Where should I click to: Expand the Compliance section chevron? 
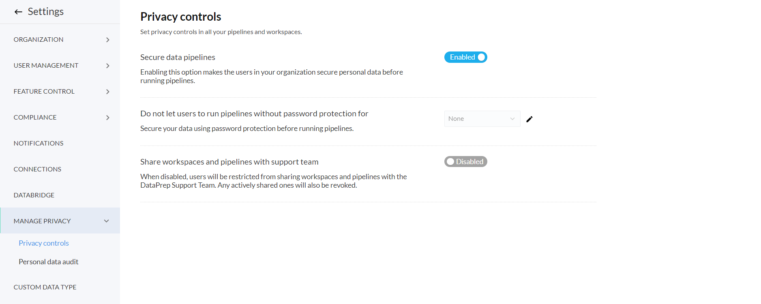pos(107,118)
